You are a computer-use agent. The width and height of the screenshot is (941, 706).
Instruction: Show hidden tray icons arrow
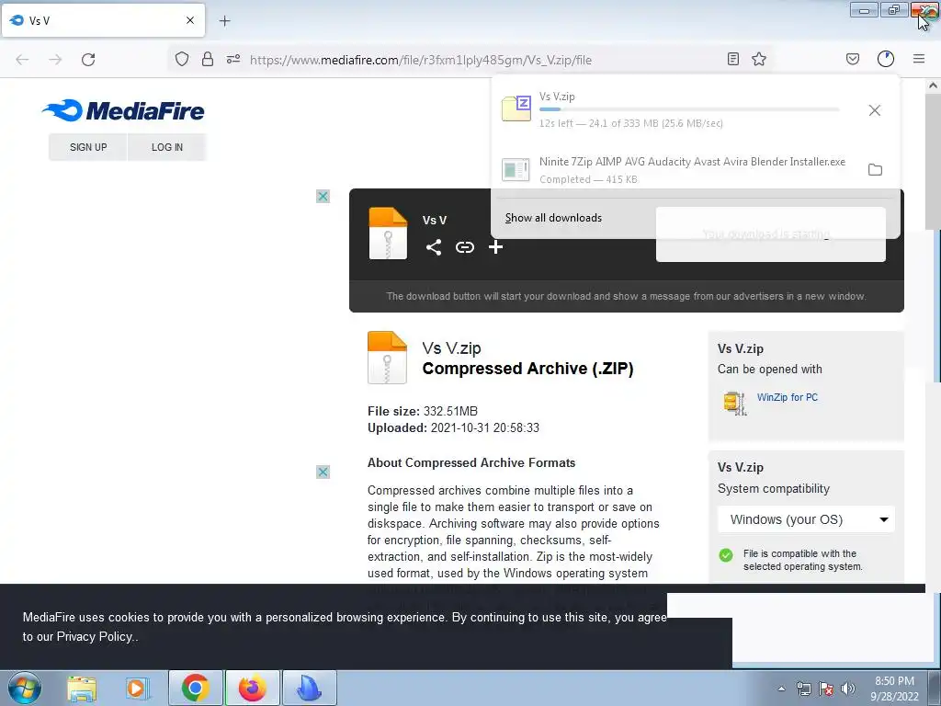(781, 689)
